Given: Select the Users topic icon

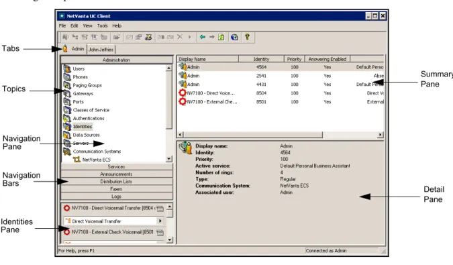Looking at the screenshot, I should (x=67, y=68).
